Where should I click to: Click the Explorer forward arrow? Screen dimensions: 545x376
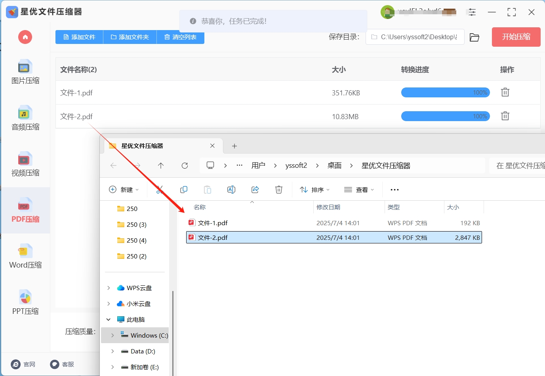tap(137, 165)
